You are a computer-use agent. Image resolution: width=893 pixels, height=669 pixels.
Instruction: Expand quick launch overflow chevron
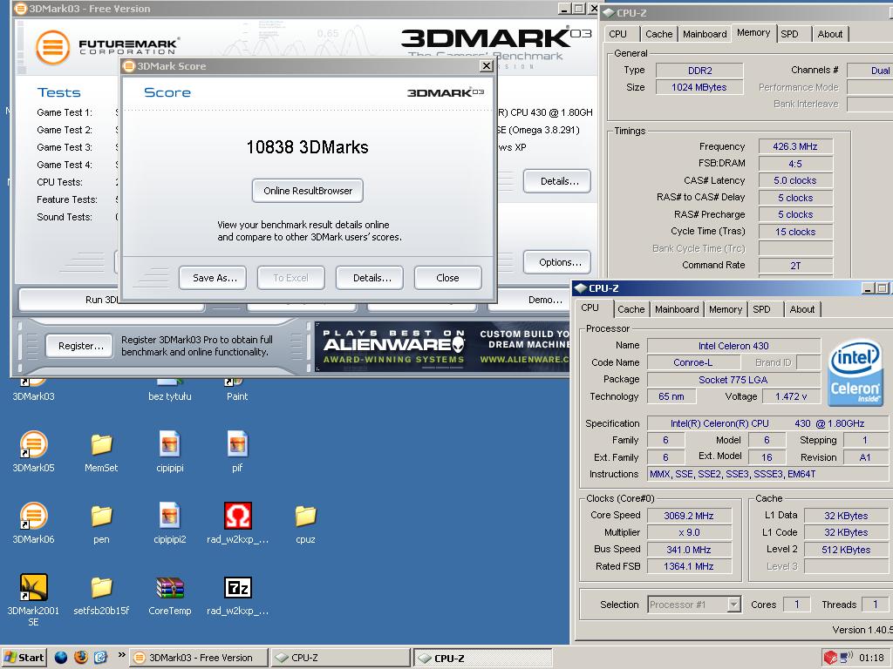coord(121,655)
